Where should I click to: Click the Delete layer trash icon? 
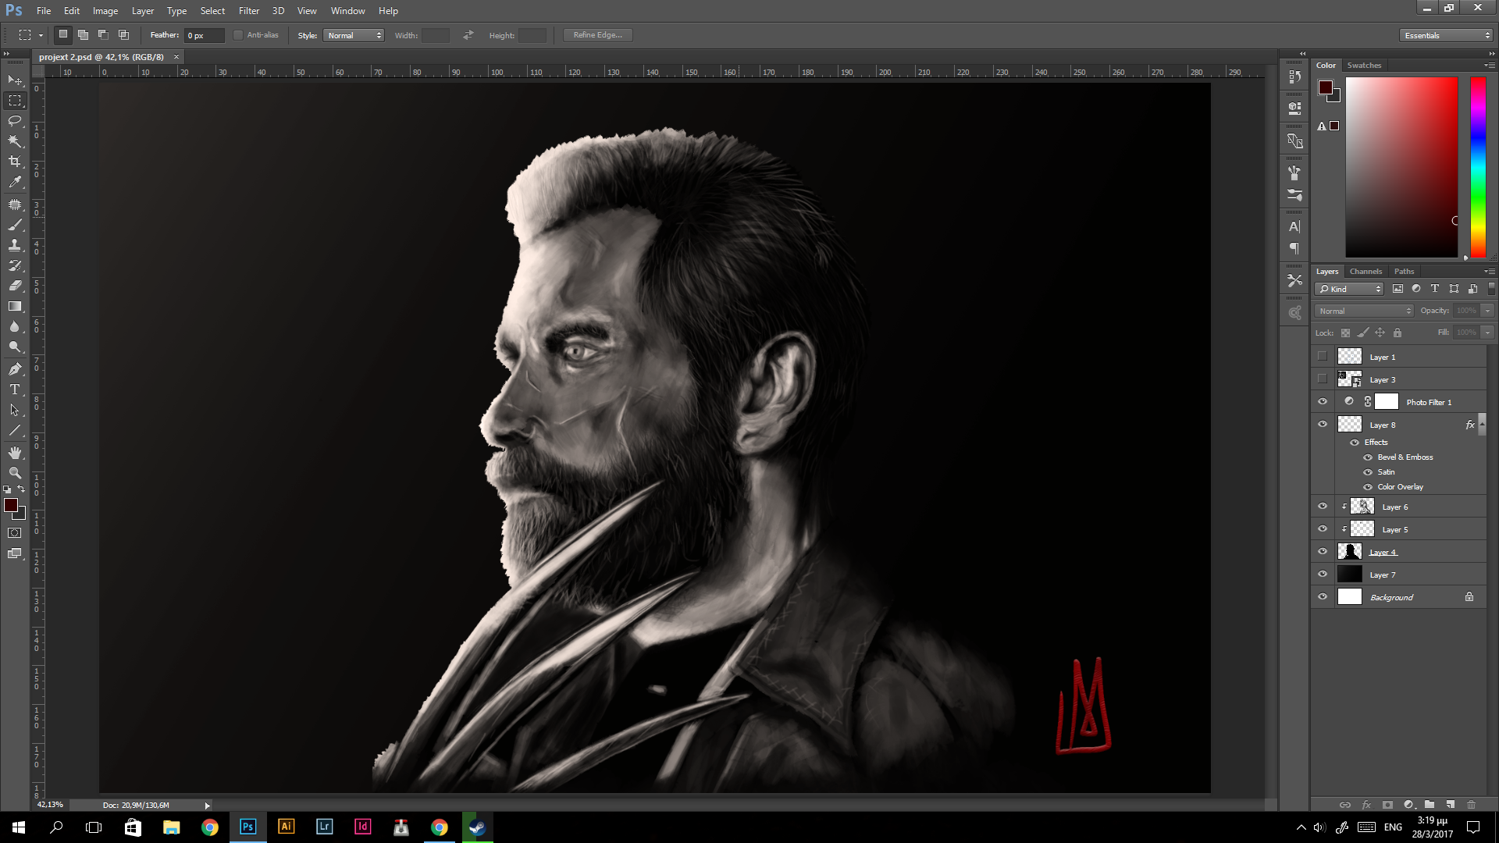[1471, 805]
